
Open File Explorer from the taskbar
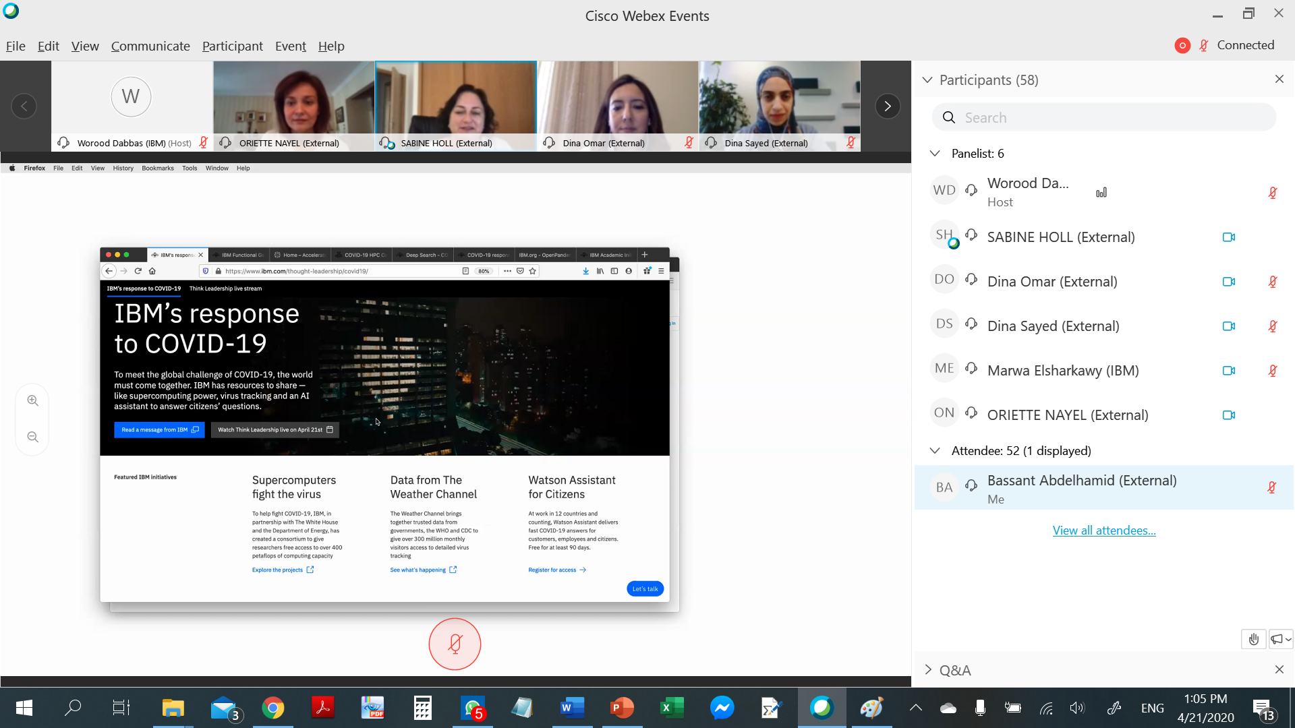[173, 708]
